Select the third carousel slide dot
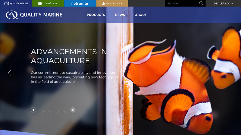The height and width of the screenshot is (135, 241). [x=50, y=112]
